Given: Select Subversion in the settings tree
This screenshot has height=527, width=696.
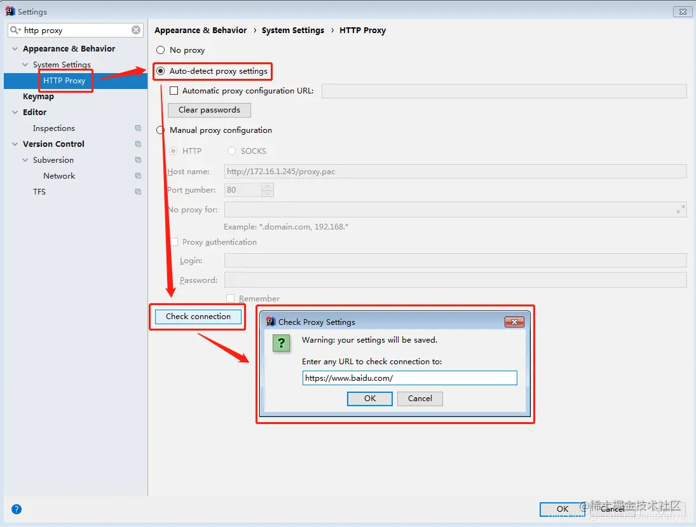Looking at the screenshot, I should coord(53,160).
